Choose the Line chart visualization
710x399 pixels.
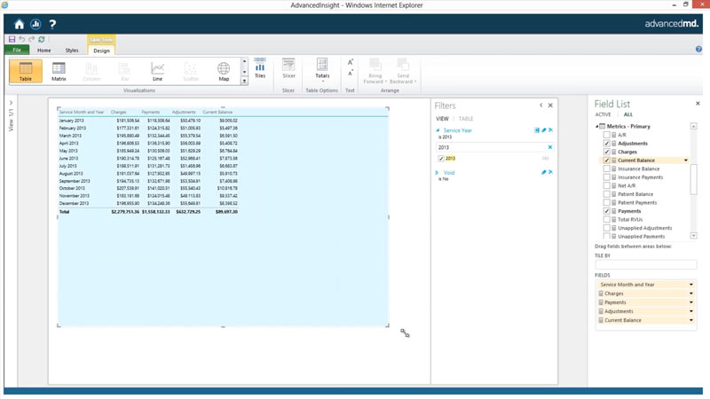[x=158, y=72]
